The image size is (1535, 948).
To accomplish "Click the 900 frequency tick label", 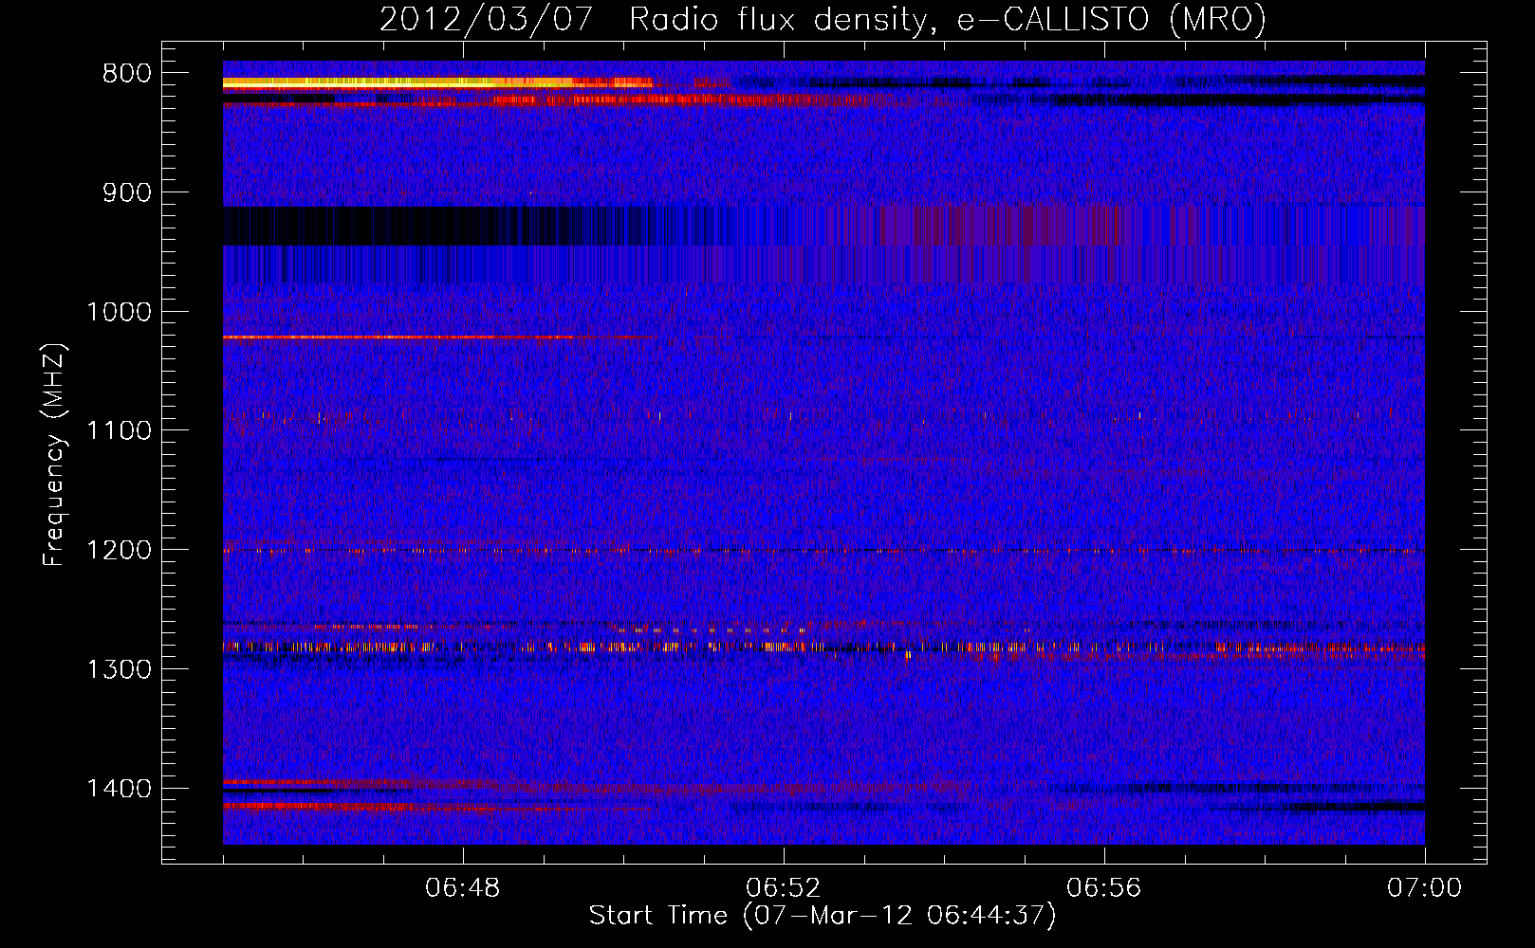I will (x=127, y=193).
